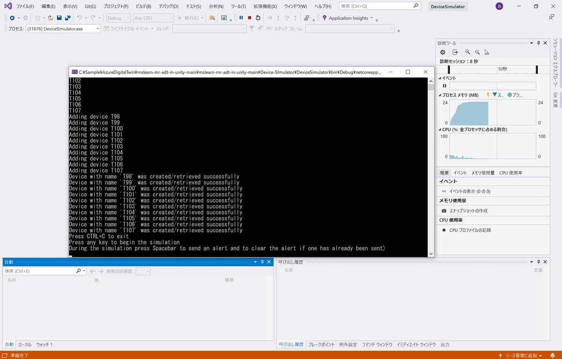Open the ファイル(F) menu
Viewport: 562px width, 359px height.
(x=25, y=6)
